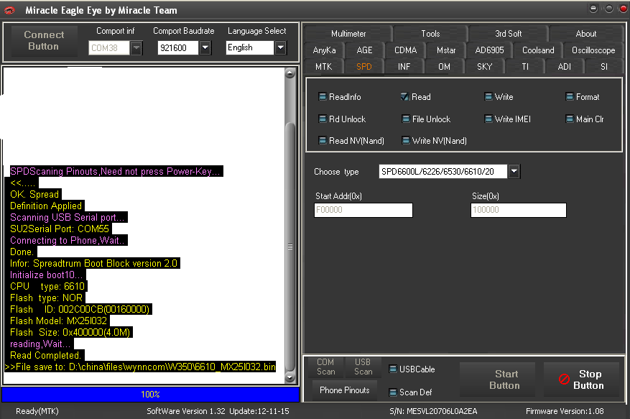Enable Write NV(Nand) checkbox

[x=405, y=141]
